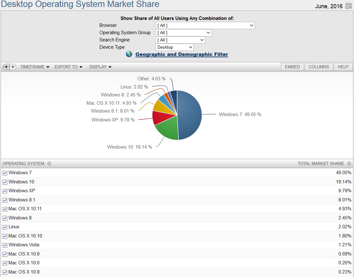354x277 pixels.
Task: Open the Browser dropdown
Action: tap(205, 26)
